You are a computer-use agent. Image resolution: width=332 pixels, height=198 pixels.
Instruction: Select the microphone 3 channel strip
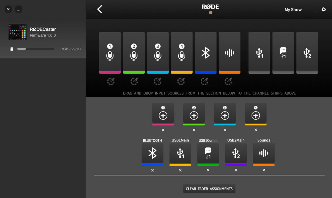158,53
